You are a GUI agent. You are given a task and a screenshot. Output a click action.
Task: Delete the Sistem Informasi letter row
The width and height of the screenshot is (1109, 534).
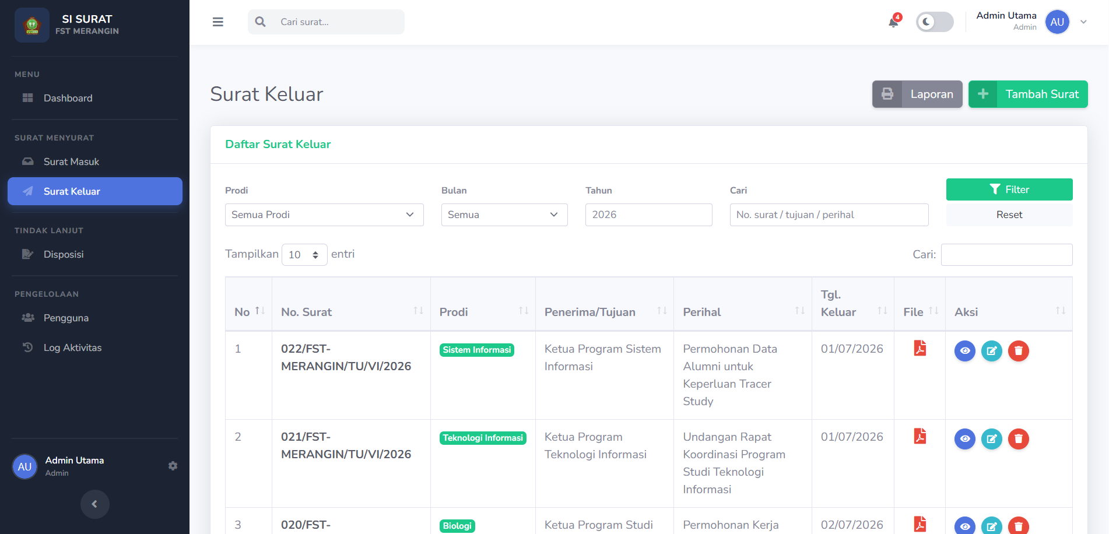1019,351
